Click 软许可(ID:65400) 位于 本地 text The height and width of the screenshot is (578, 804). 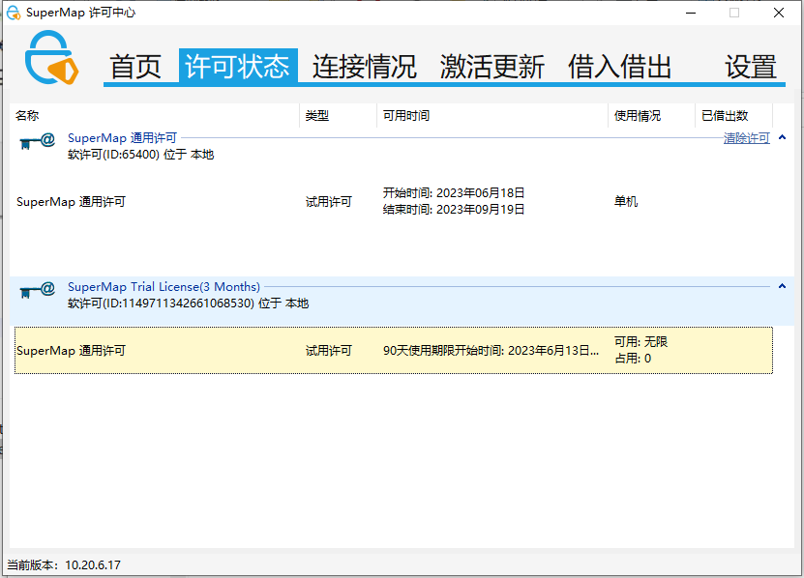(x=140, y=155)
